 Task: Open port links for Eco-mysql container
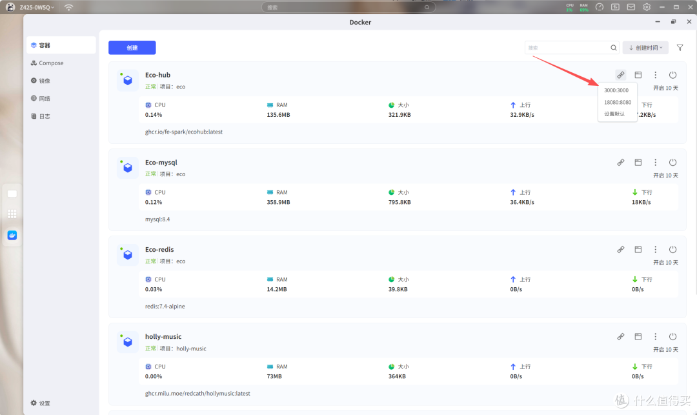click(621, 162)
